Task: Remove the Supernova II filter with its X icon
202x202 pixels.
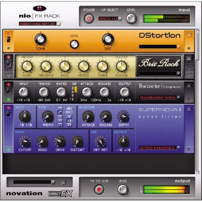Action: 189,109
